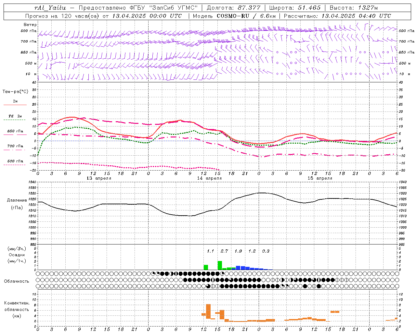
Task: Click the "(мм/1ч.)" precipitation unit label
Action: click(x=17, y=261)
